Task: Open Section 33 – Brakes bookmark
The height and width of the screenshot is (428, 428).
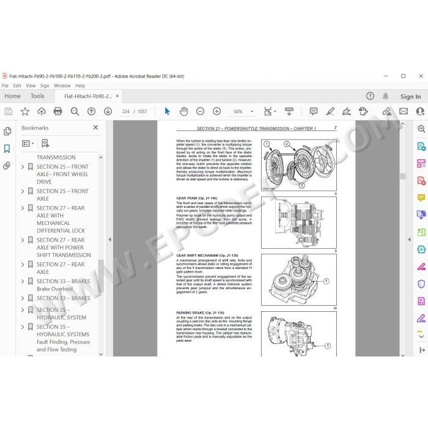Action: (64, 298)
